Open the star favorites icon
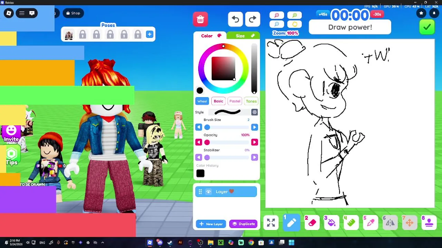 (421, 13)
